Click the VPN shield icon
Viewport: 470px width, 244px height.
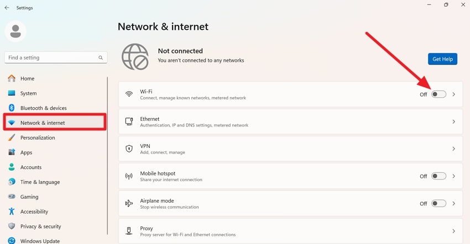129,149
